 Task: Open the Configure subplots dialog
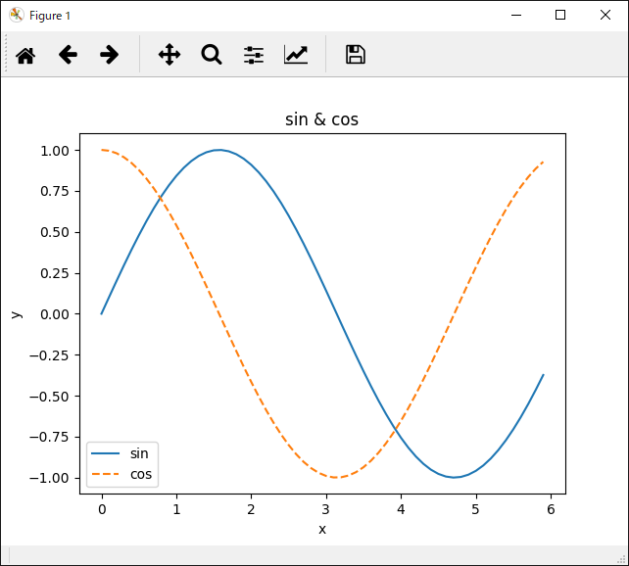point(254,55)
